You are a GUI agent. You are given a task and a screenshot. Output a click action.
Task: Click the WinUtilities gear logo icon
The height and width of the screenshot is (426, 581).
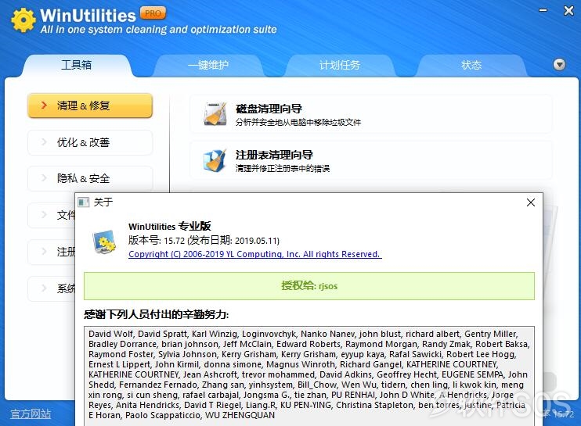click(x=23, y=20)
